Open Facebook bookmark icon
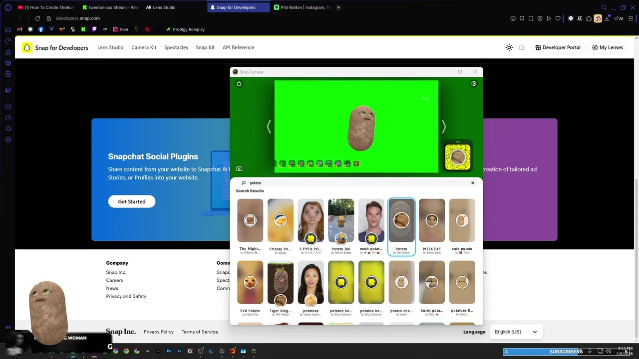The image size is (639, 359). coord(41,29)
